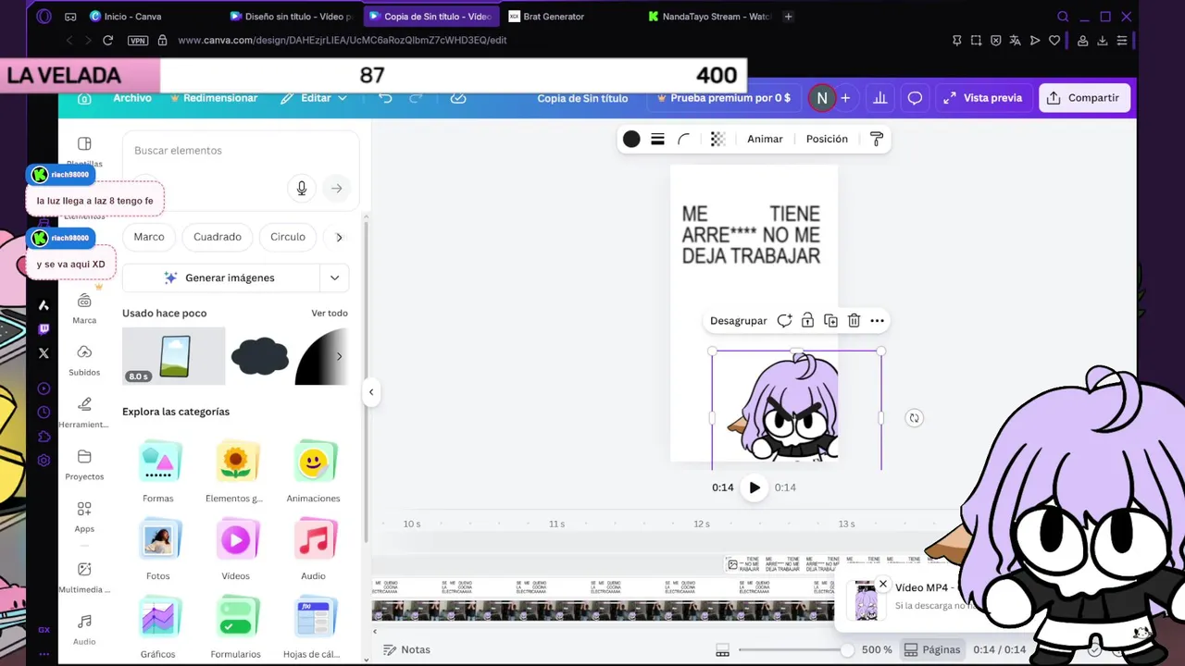Open the Marca (Brand) sidebar panel
The image size is (1185, 666).
[x=84, y=308]
